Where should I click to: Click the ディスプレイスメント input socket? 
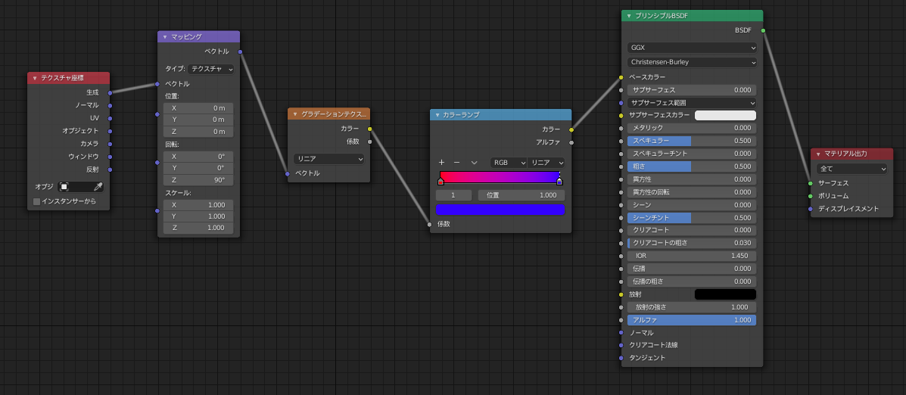(x=811, y=209)
